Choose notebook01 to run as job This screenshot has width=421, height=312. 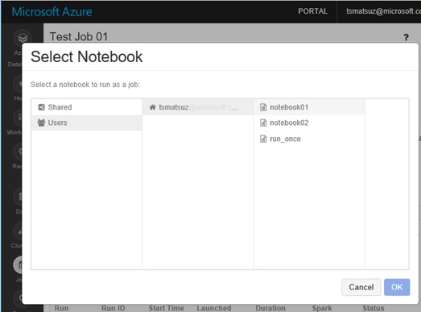tap(309, 107)
